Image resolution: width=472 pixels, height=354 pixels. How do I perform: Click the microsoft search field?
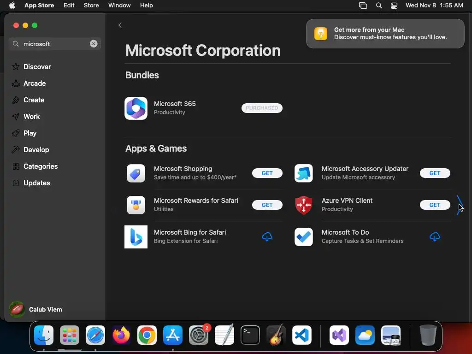[x=55, y=44]
